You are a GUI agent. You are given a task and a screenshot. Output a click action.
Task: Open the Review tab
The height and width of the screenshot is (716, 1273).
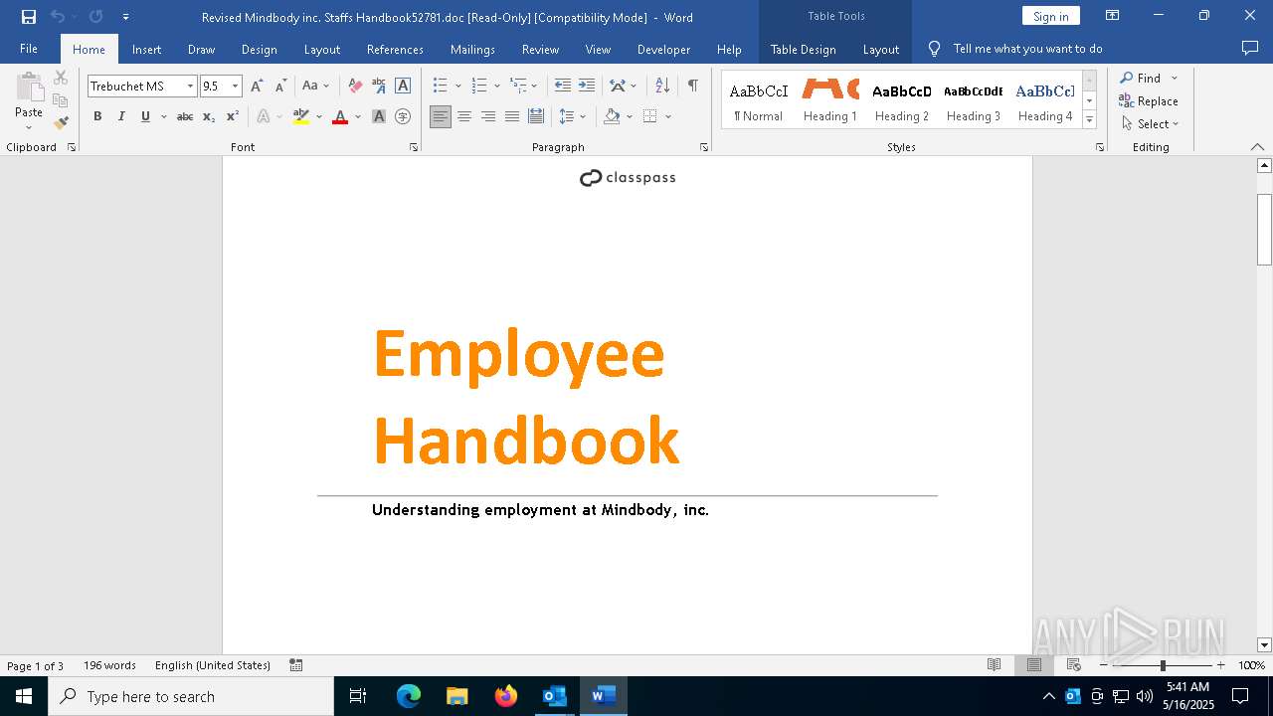click(540, 49)
